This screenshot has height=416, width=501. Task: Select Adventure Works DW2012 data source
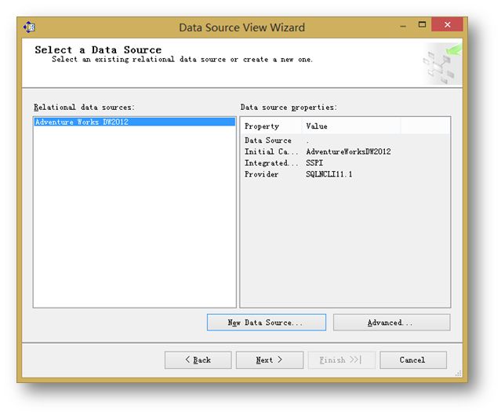point(134,122)
